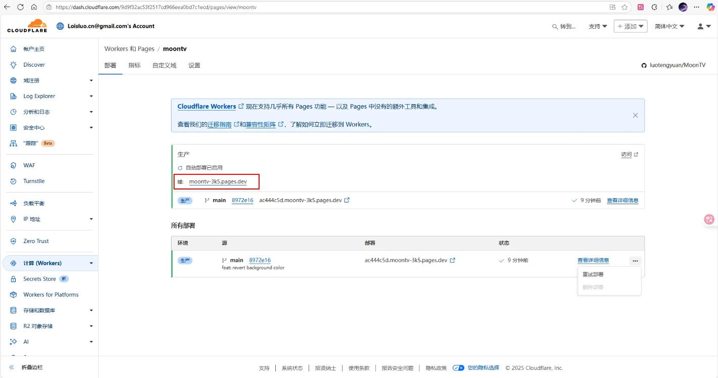Open the three-dots menu for the deployment row
The width and height of the screenshot is (718, 378).
point(635,261)
